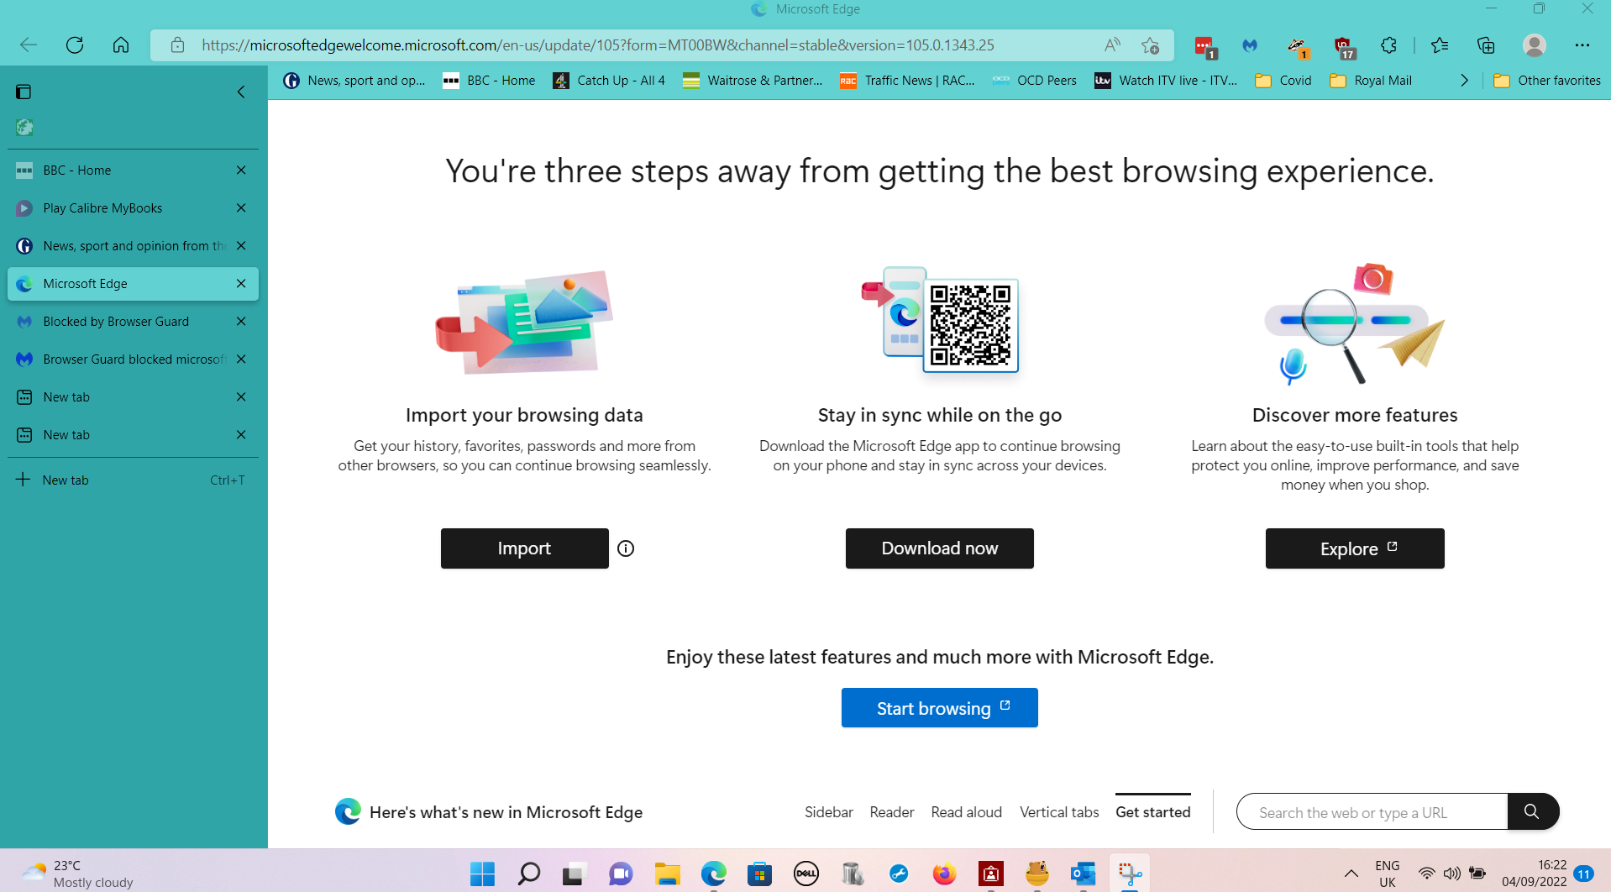The width and height of the screenshot is (1611, 892).
Task: Open Traffic News RAC bookmark
Action: pos(908,81)
